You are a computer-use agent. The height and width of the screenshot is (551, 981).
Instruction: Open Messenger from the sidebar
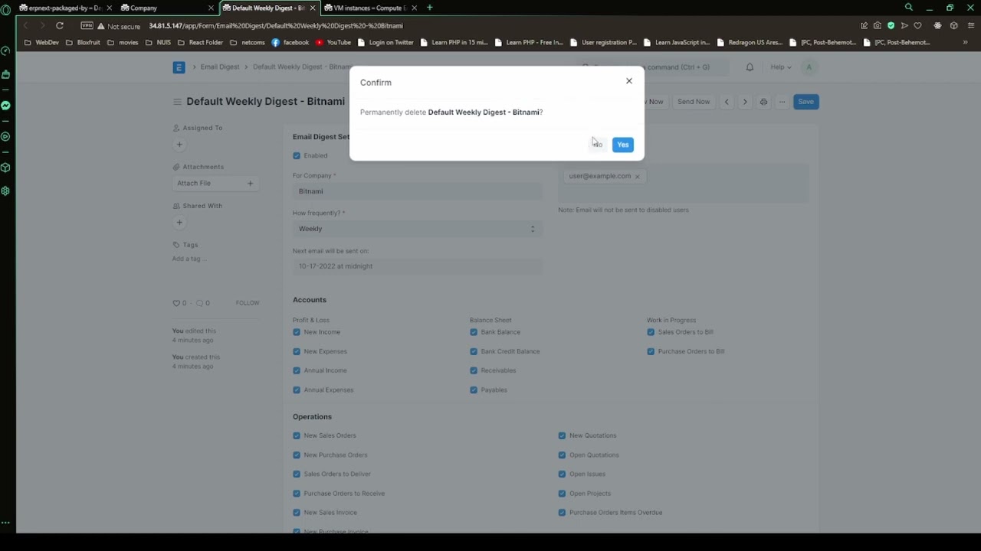[6, 106]
